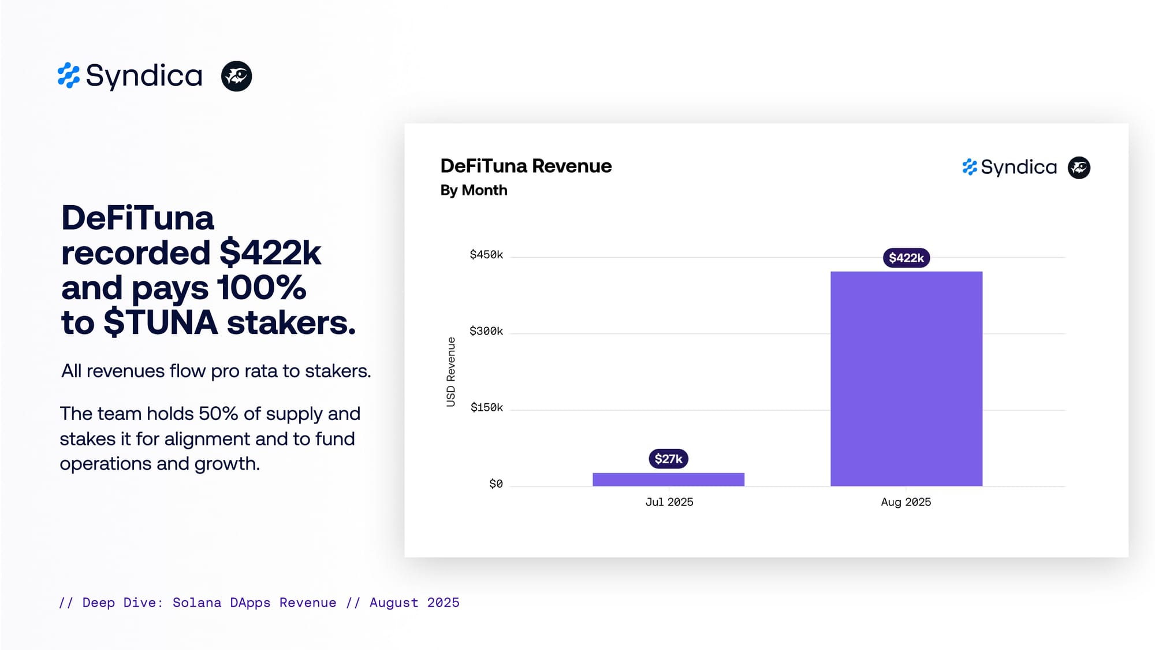Click the USD Revenue axis title
The height and width of the screenshot is (650, 1155).
[451, 372]
